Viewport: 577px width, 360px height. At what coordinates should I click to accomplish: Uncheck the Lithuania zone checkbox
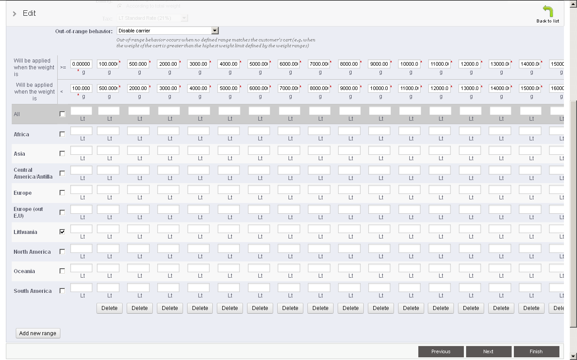[62, 232]
